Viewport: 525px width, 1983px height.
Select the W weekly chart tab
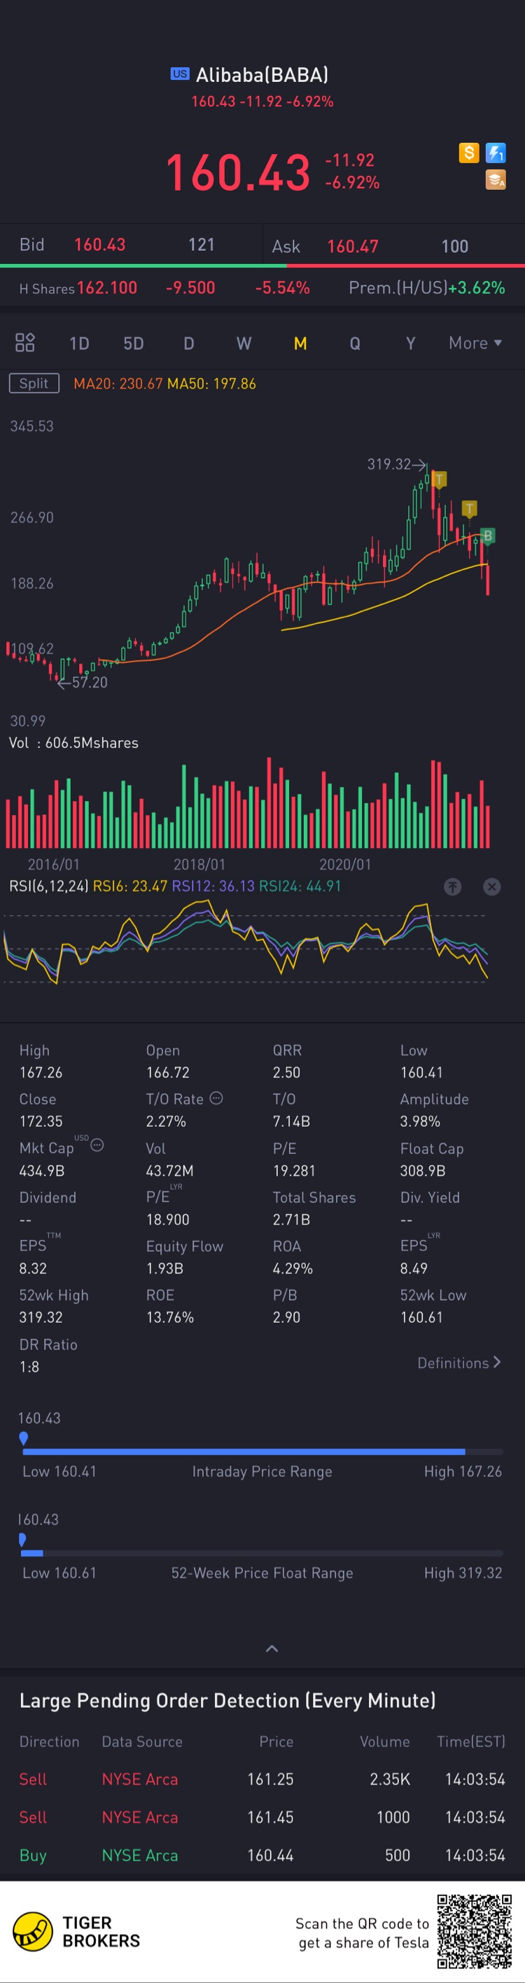244,343
